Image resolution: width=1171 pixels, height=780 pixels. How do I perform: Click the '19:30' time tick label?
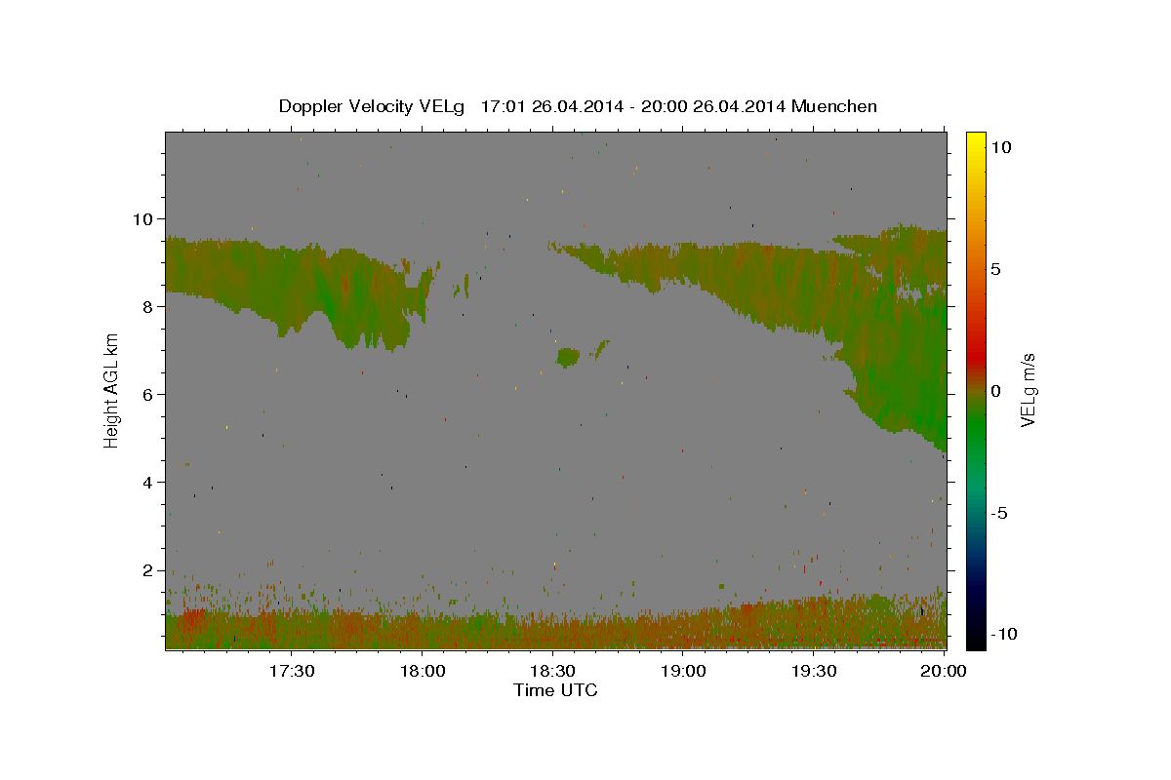coord(814,671)
